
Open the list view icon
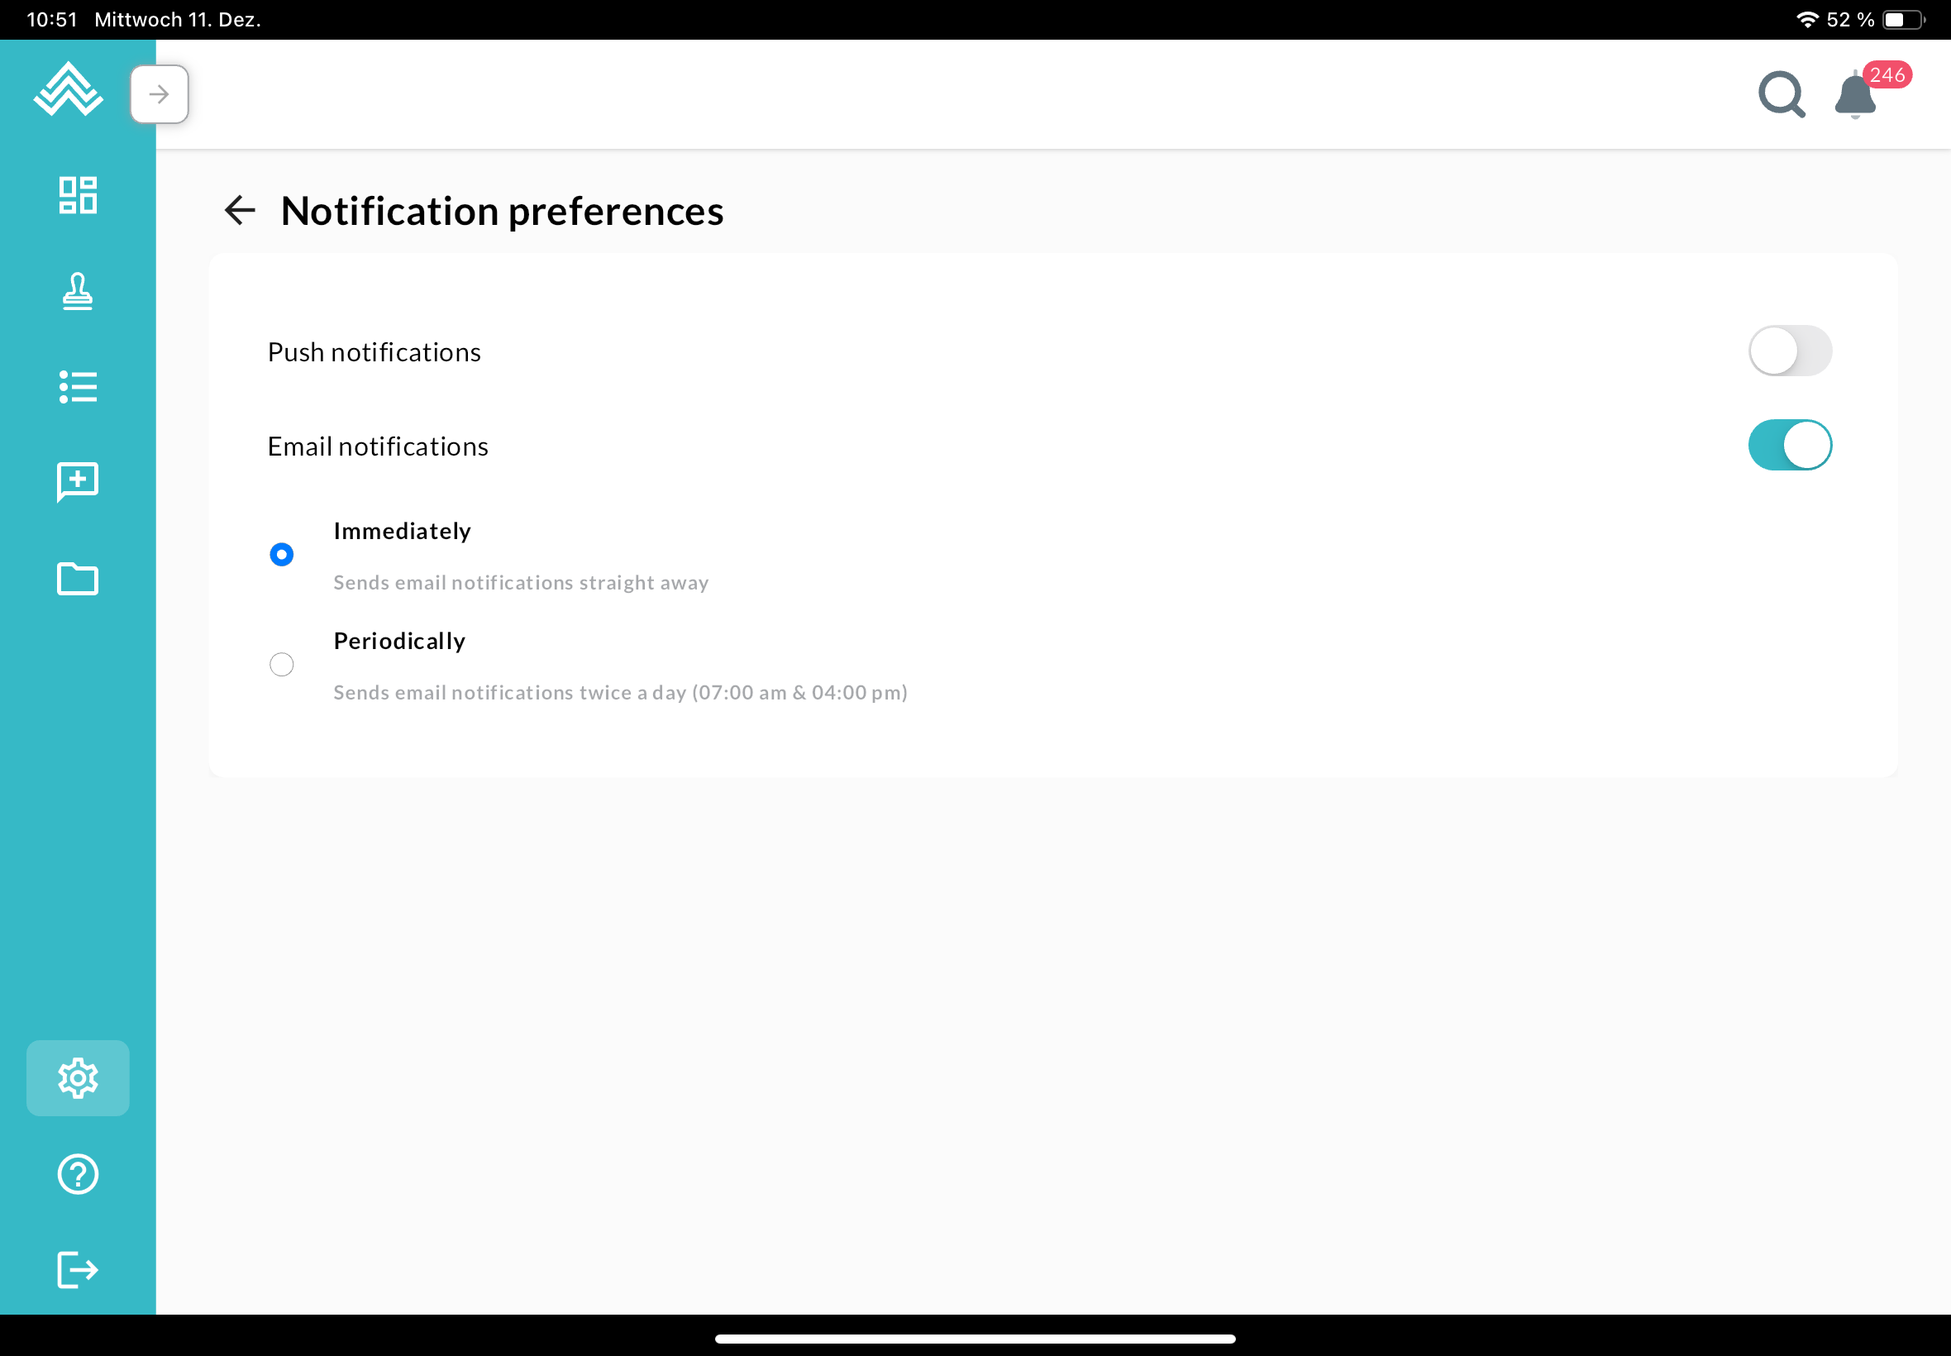(x=77, y=388)
